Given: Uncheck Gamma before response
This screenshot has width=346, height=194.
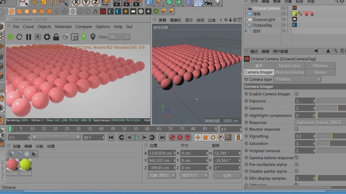Looking at the screenshot, I should point(297,158).
